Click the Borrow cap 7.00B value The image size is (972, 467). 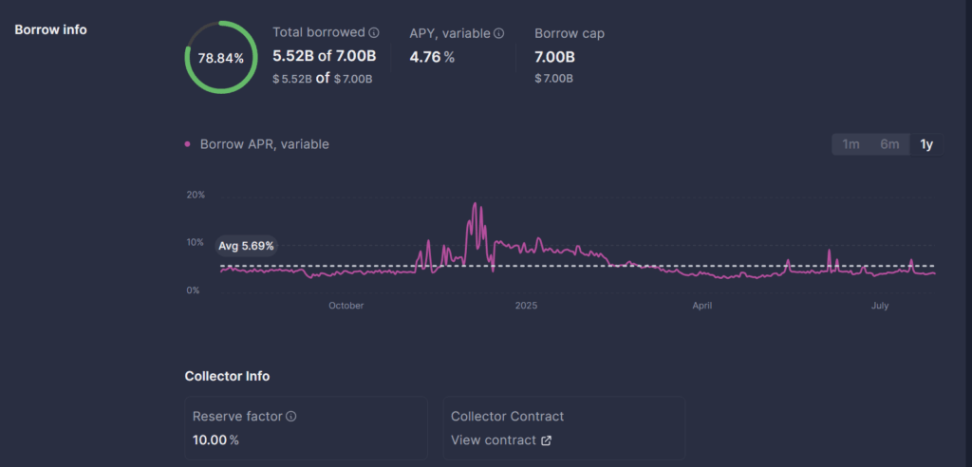pyautogui.click(x=556, y=57)
